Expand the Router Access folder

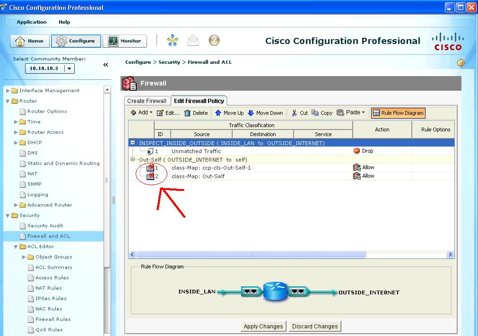tap(16, 132)
